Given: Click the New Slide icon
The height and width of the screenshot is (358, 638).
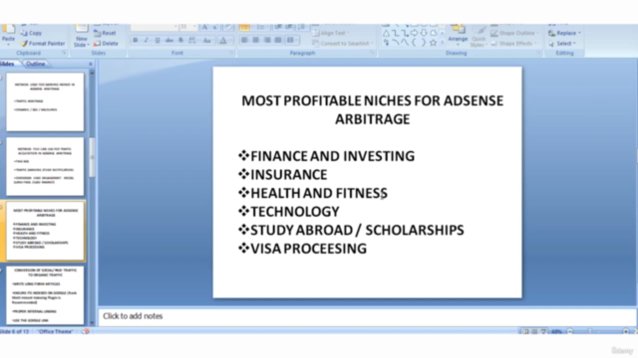Looking at the screenshot, I should (82, 29).
